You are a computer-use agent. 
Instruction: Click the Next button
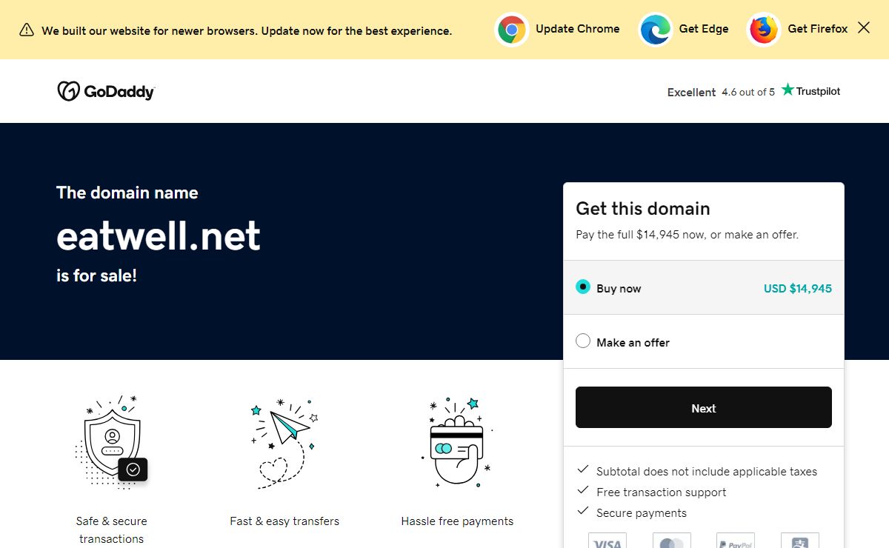tap(703, 407)
